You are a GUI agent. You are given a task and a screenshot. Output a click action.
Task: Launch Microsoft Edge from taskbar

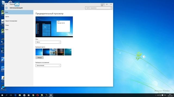(x=15, y=95)
